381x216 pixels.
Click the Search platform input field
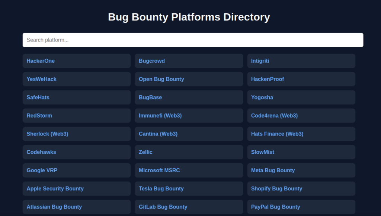tap(193, 40)
